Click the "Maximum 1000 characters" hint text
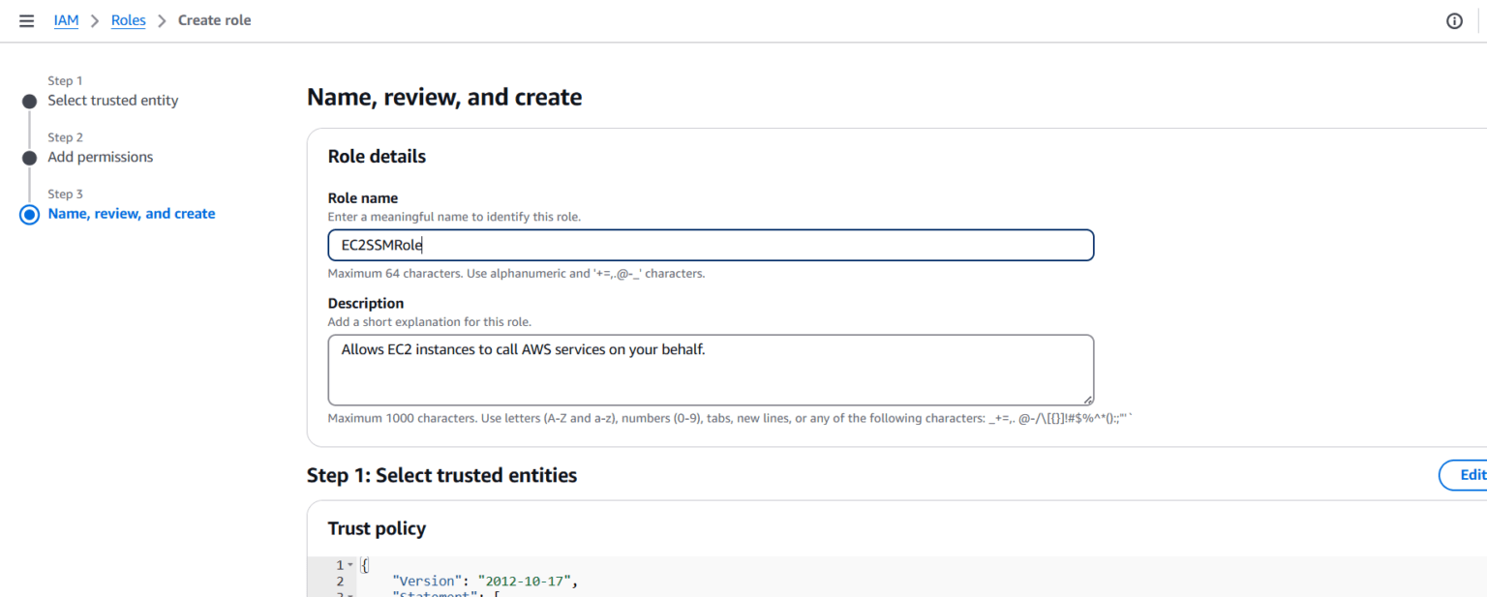 730,419
